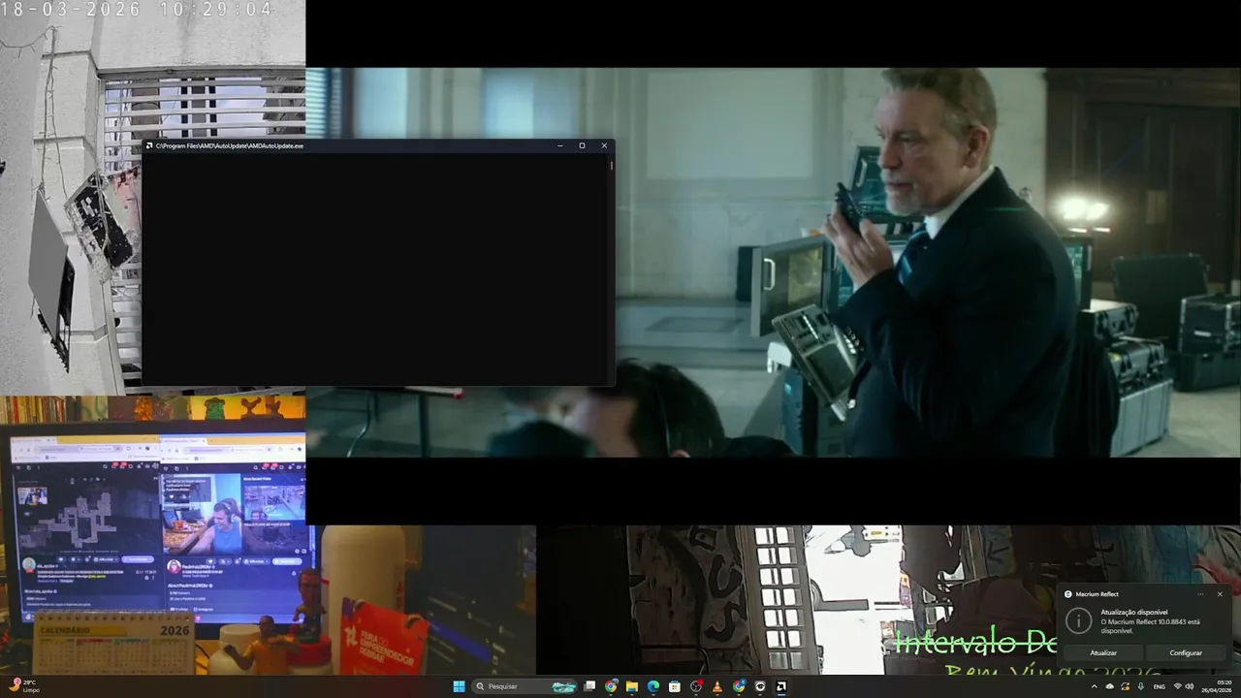1241x698 pixels.
Task: Minimize the AMDAutoUpdate console window
Action: pyautogui.click(x=560, y=145)
